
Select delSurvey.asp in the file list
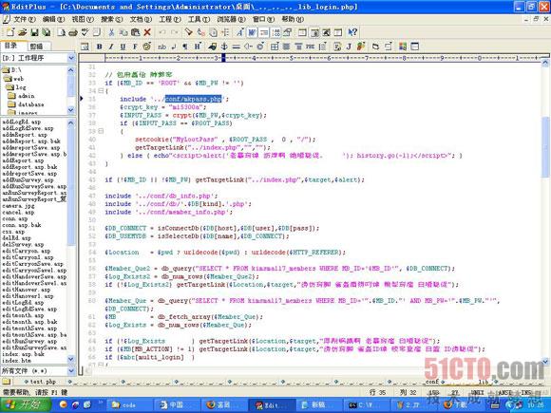click(x=23, y=244)
